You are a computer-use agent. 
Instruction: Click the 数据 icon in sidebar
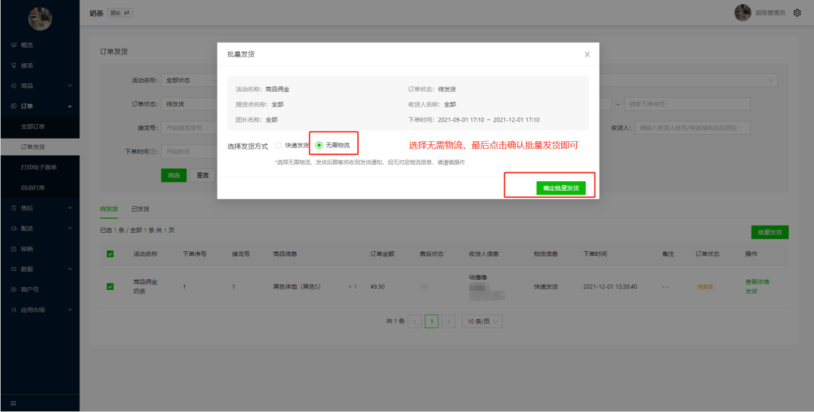click(14, 269)
